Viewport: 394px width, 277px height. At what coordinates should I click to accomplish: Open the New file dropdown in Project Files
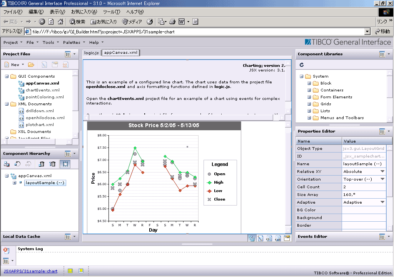coord(23,65)
